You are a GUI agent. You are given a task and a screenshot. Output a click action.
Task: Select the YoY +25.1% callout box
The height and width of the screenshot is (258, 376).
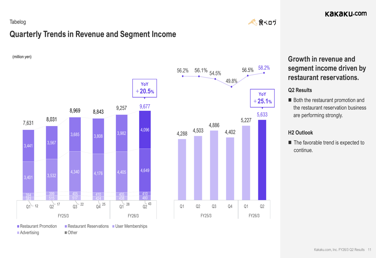(x=262, y=98)
